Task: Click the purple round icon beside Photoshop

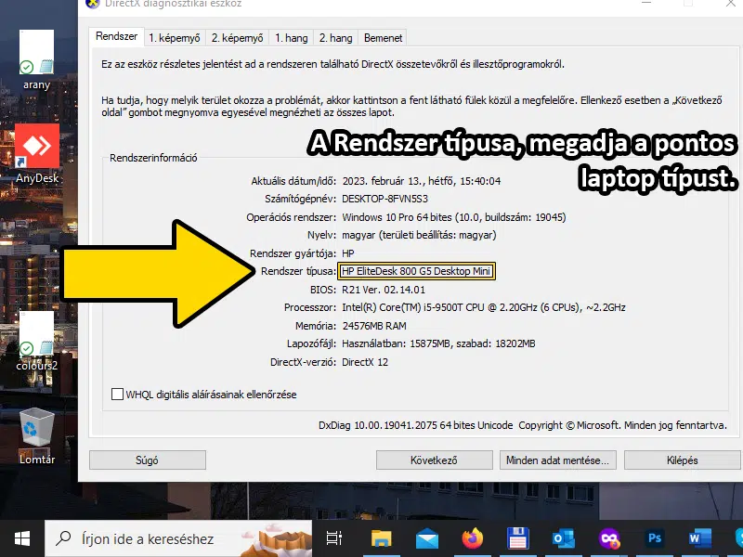Action: [x=609, y=538]
